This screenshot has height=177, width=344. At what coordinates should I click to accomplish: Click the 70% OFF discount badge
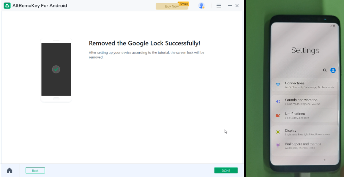(x=184, y=4)
